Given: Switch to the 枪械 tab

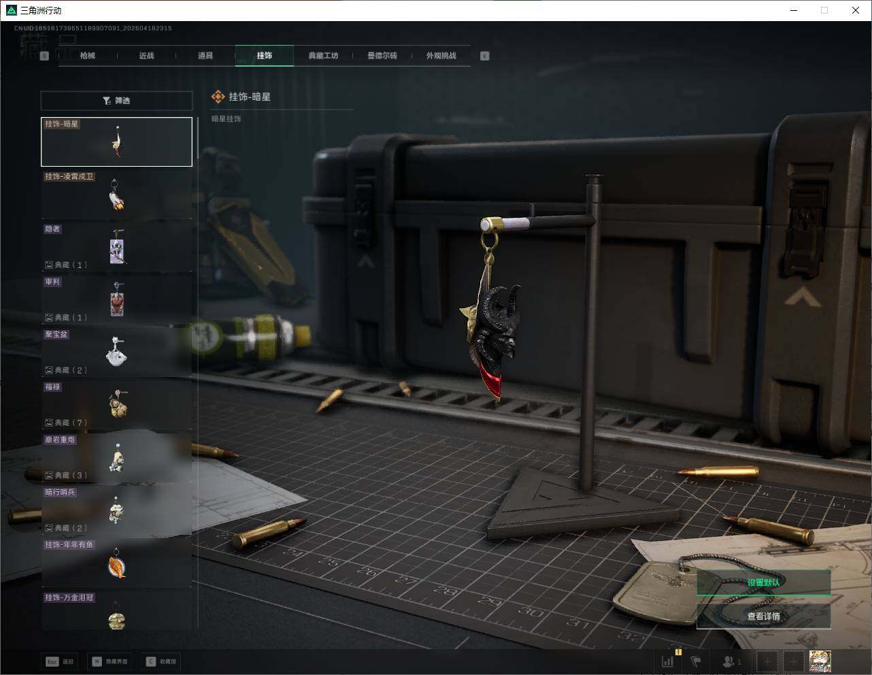Looking at the screenshot, I should [88, 56].
